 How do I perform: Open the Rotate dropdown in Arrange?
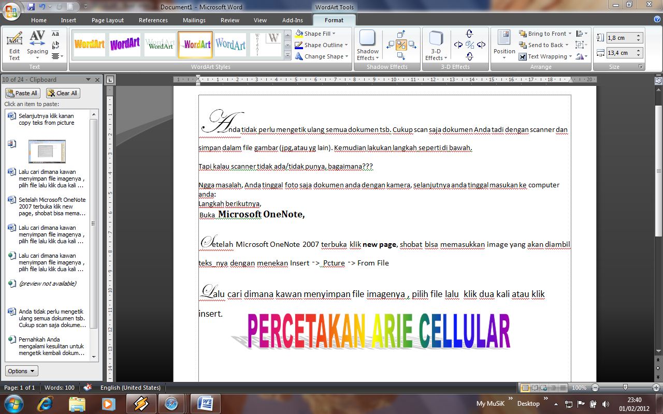pyautogui.click(x=582, y=56)
